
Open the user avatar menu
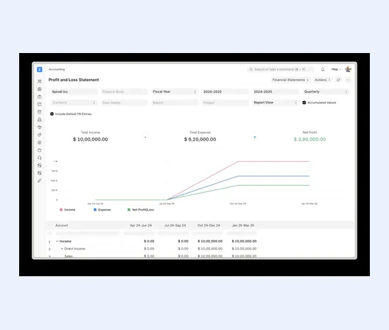coord(348,69)
